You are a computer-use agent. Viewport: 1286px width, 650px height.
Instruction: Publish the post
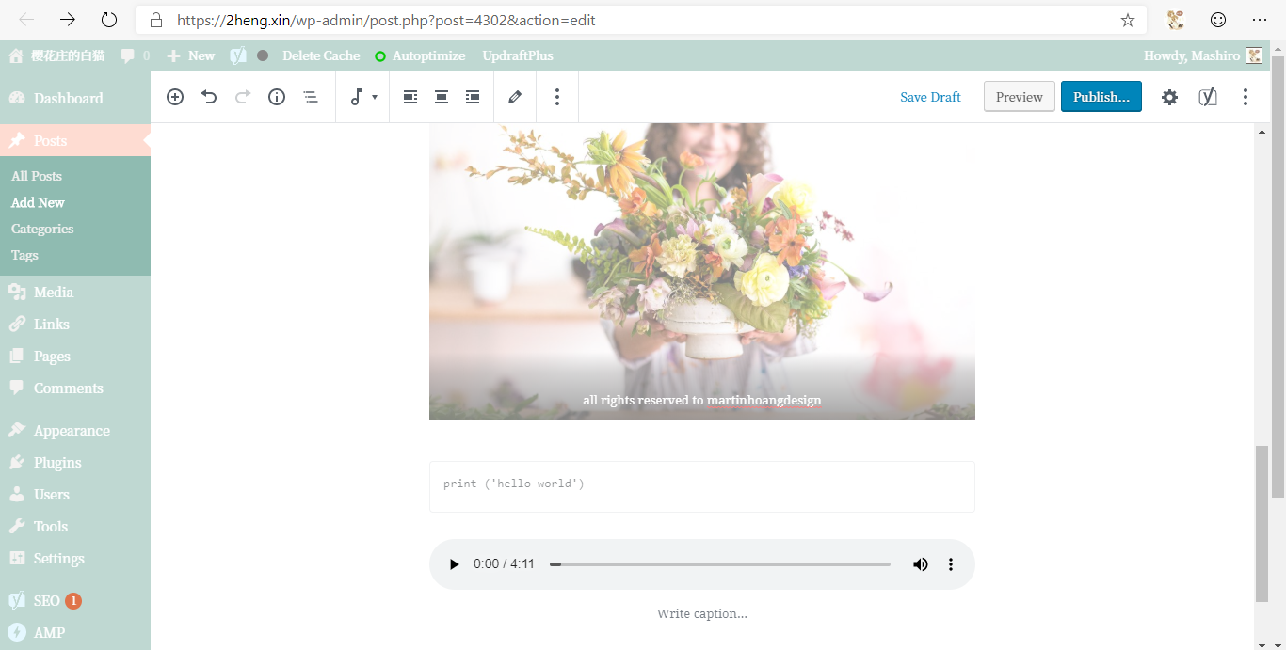coord(1101,96)
